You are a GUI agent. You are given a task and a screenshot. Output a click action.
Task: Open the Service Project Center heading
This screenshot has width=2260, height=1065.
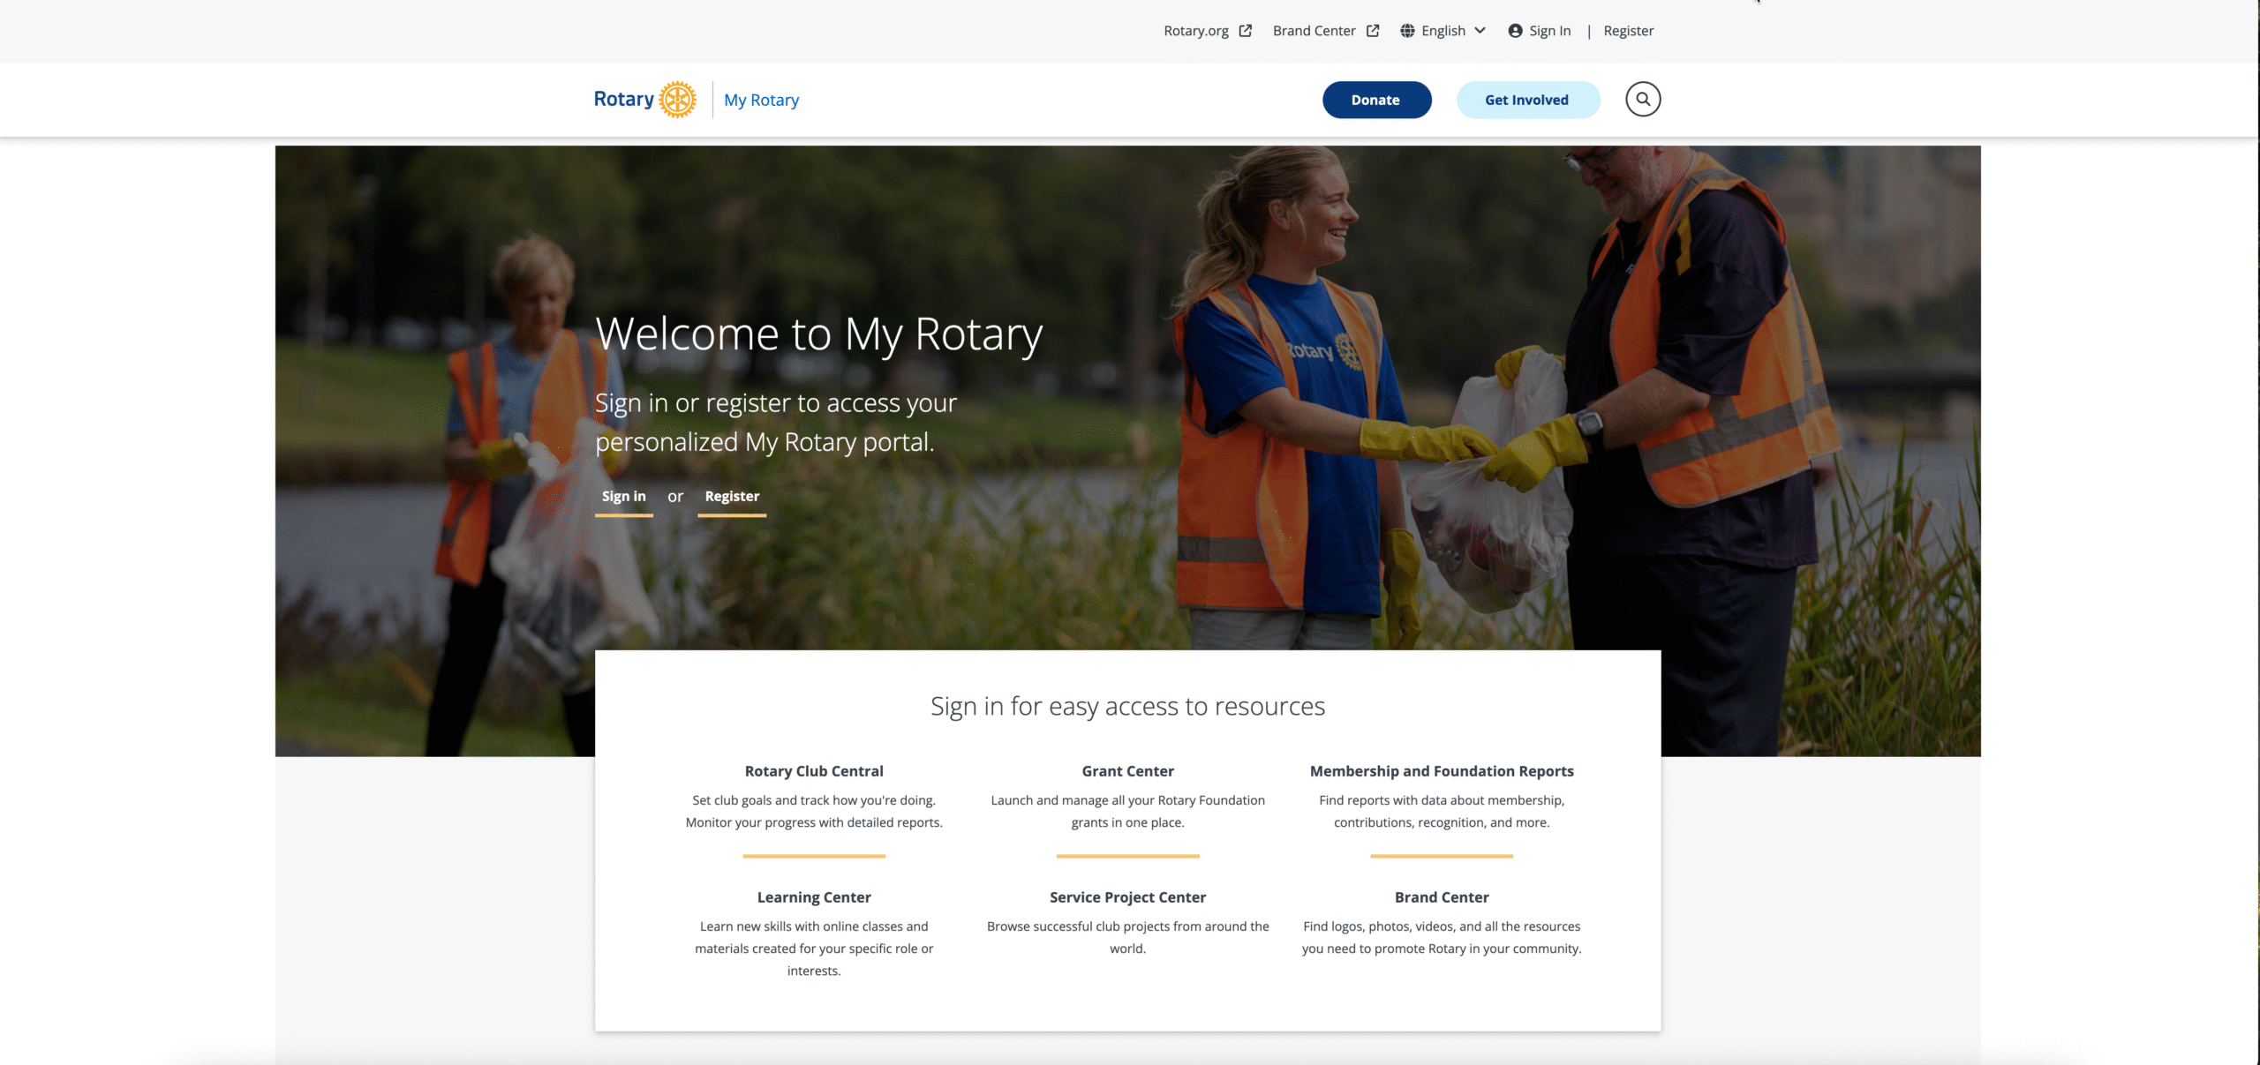click(1127, 897)
